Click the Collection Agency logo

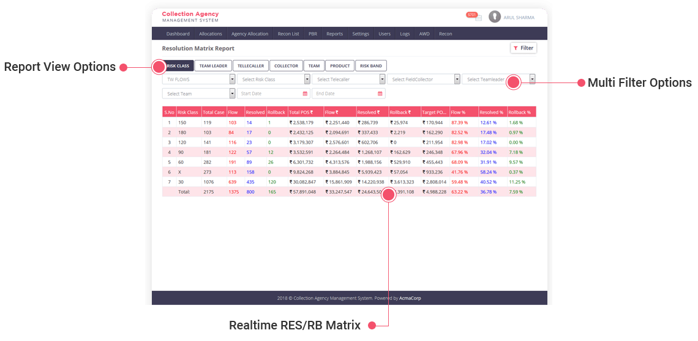[x=190, y=16]
